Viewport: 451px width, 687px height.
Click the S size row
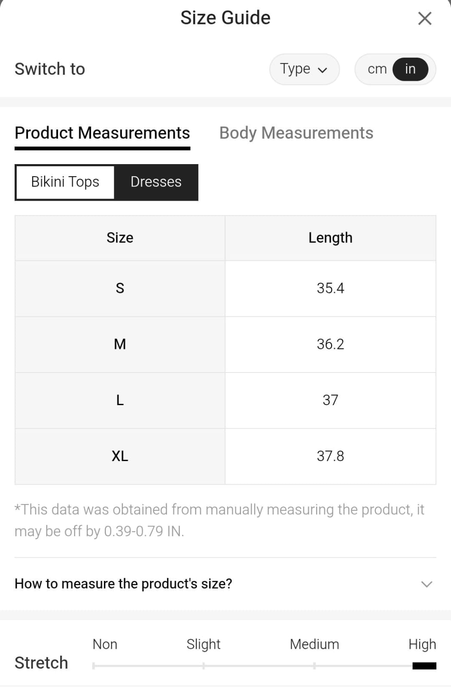click(120, 288)
